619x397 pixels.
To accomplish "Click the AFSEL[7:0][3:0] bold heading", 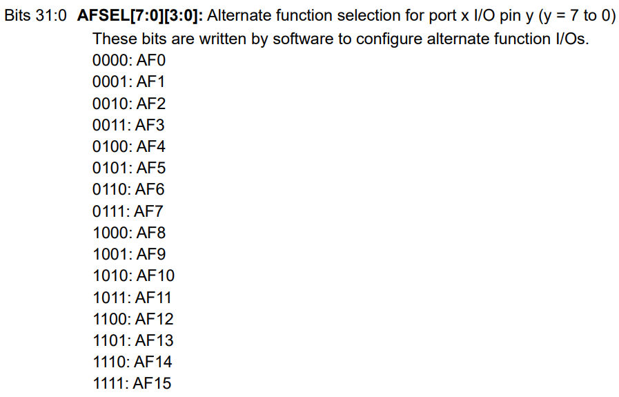I will click(x=140, y=16).
